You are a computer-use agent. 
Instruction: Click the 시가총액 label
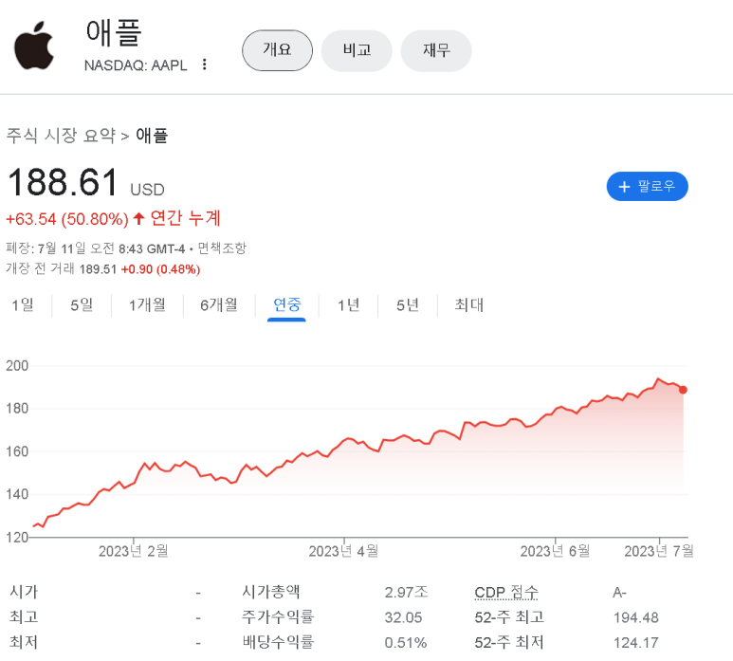[270, 592]
